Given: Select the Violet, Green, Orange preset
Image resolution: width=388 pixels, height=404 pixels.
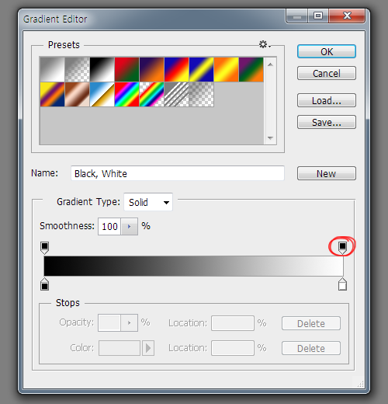Looking at the screenshot, I should pos(251,69).
